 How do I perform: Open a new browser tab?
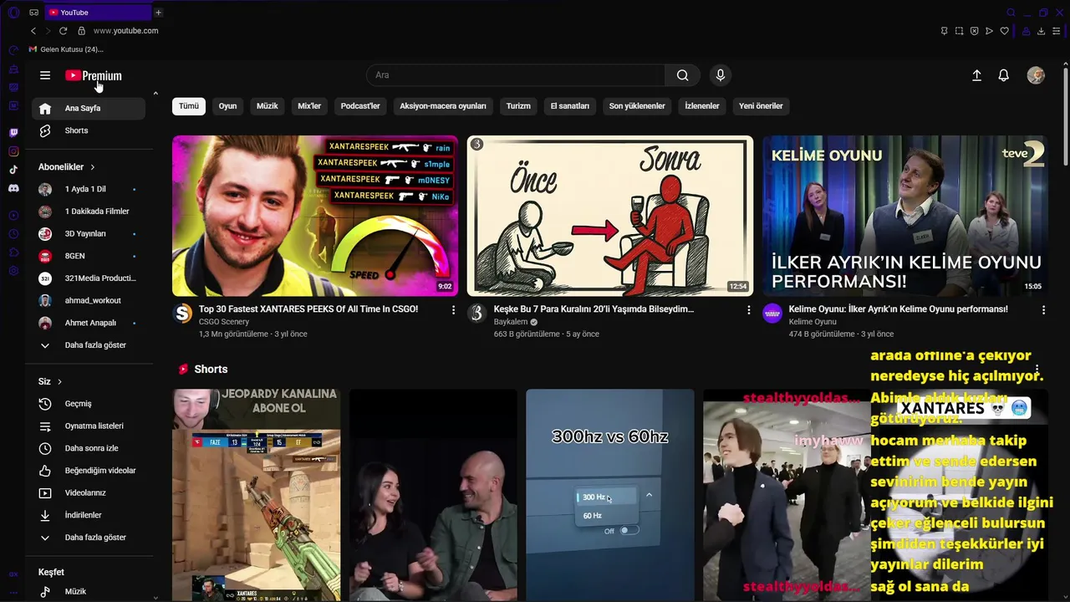[158, 13]
